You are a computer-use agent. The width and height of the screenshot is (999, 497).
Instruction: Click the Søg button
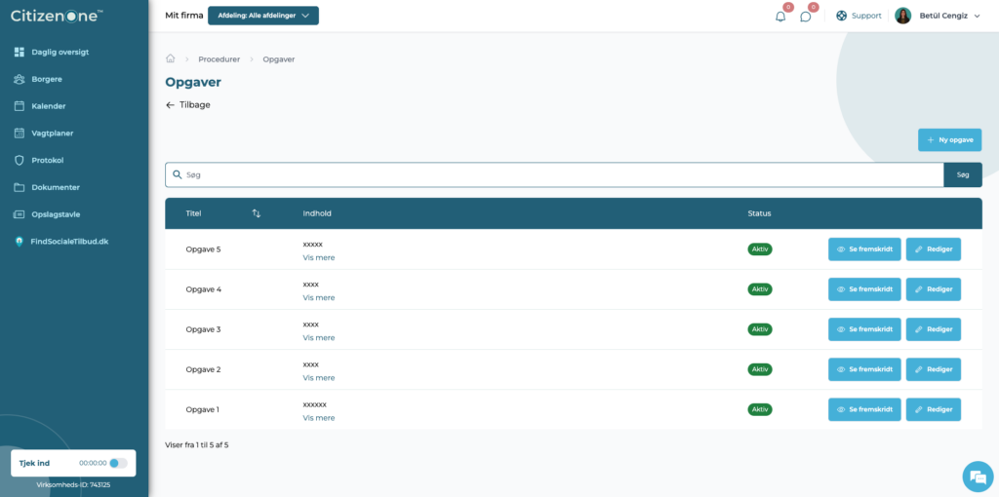click(963, 174)
